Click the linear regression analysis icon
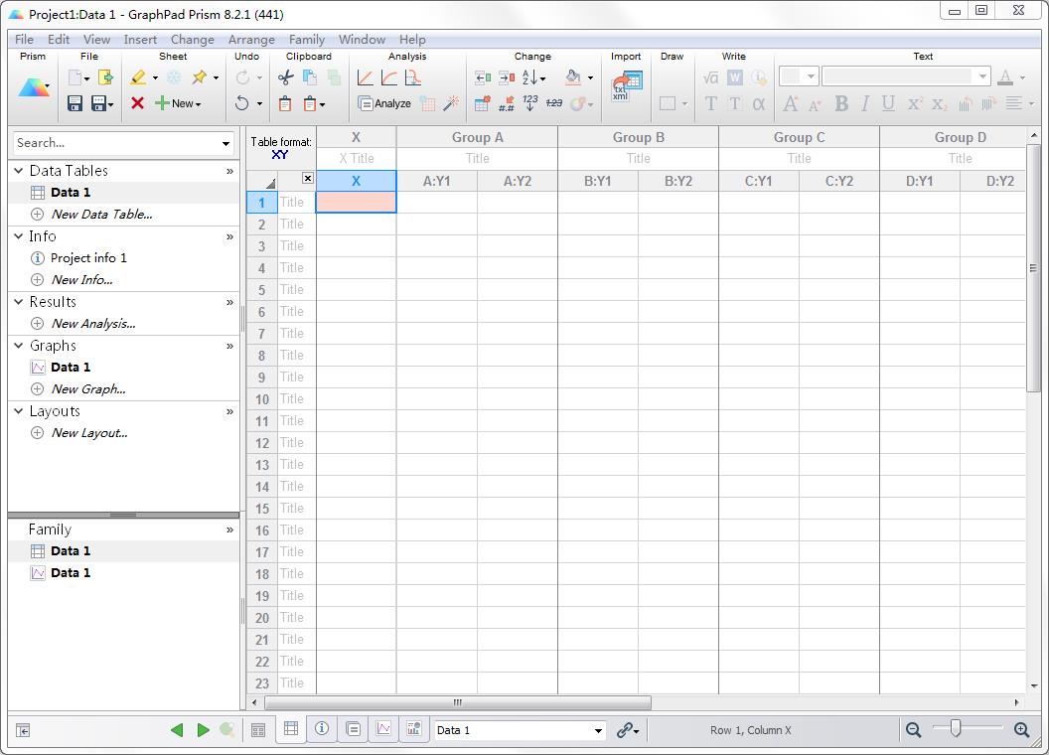1049x755 pixels. coord(365,77)
